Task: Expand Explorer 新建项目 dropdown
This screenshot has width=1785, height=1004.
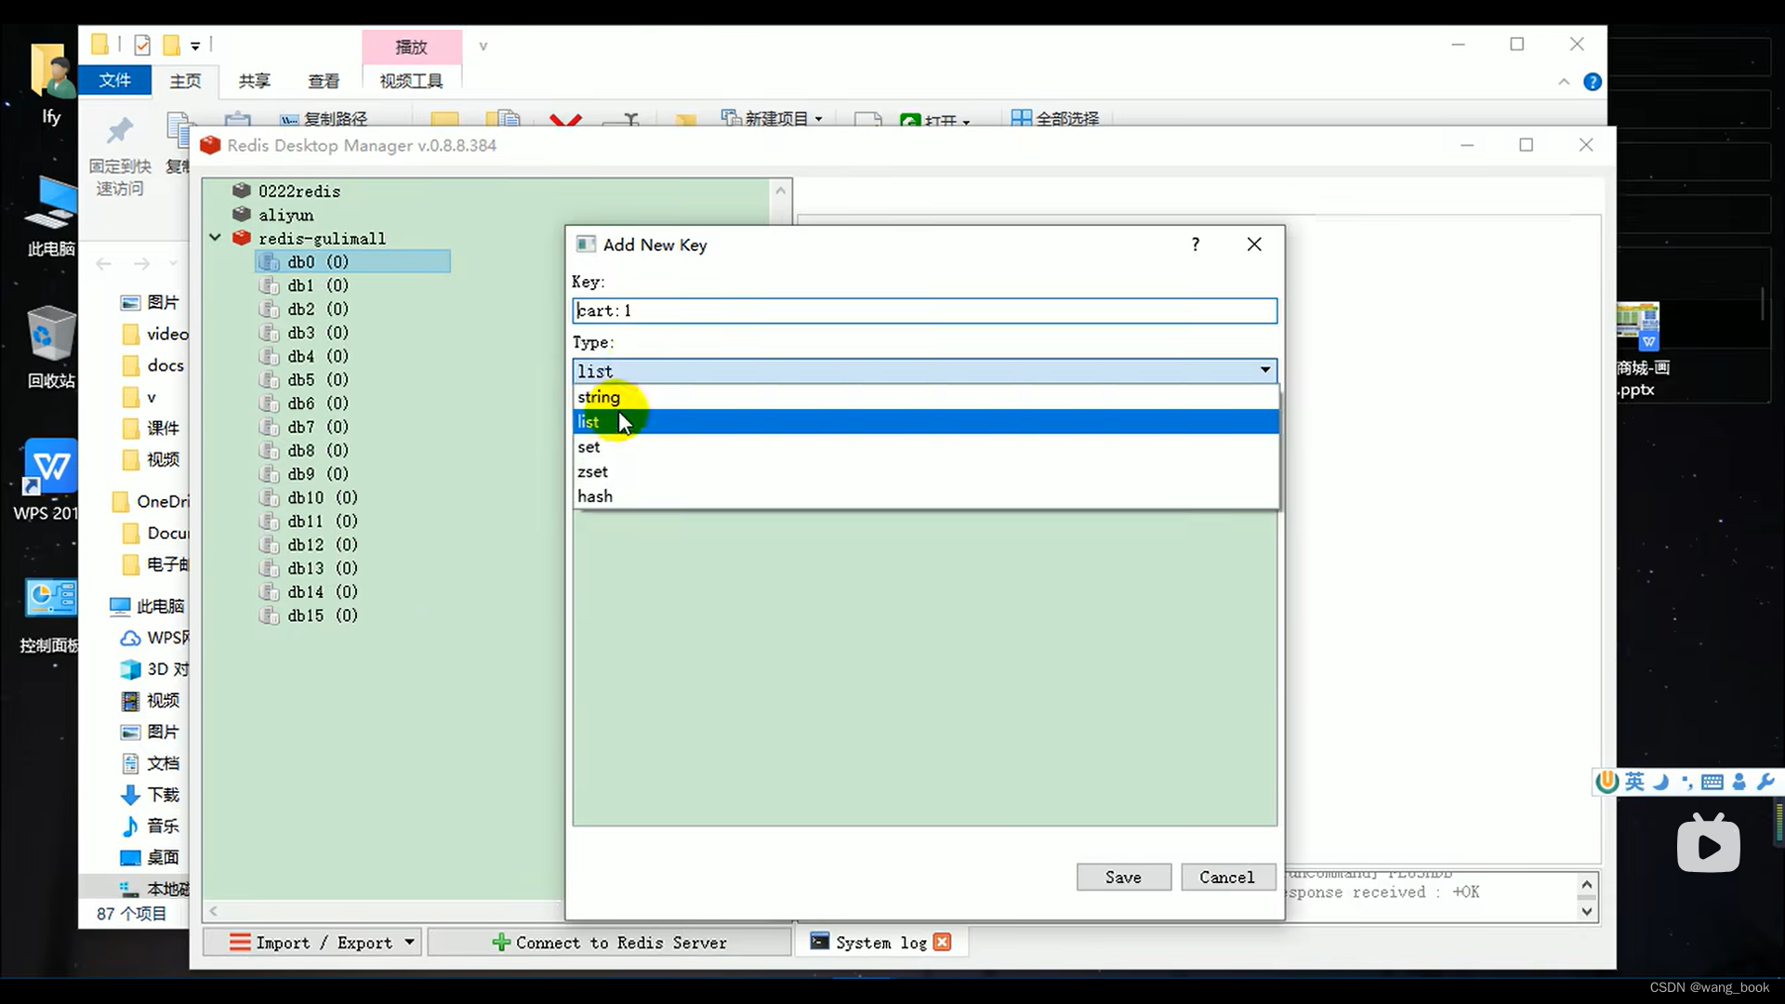Action: click(x=818, y=119)
